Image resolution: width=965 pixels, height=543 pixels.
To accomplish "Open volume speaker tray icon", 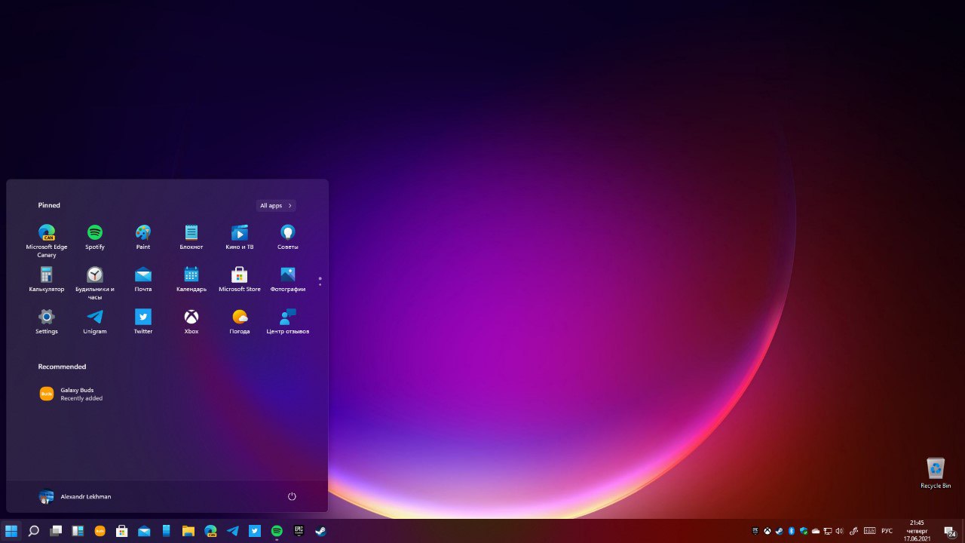I will [x=840, y=531].
